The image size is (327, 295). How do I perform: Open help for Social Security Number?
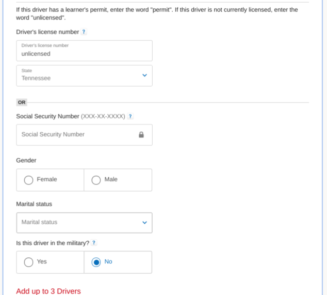point(130,116)
